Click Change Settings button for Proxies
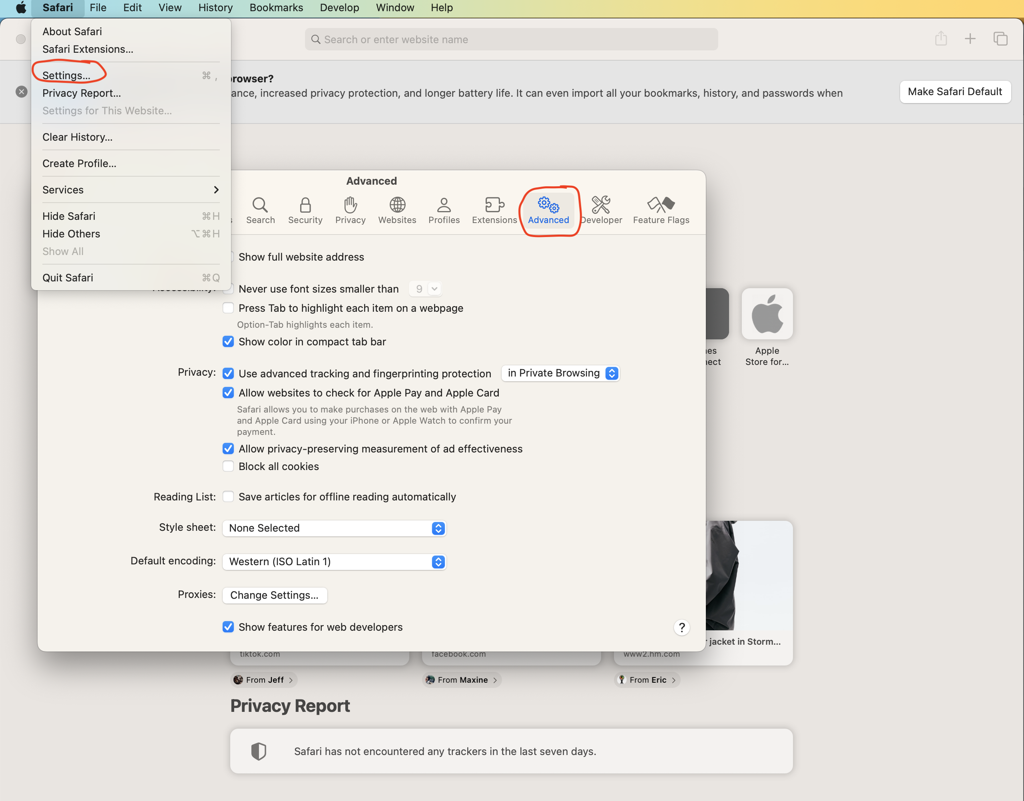Image resolution: width=1024 pixels, height=801 pixels. (274, 595)
